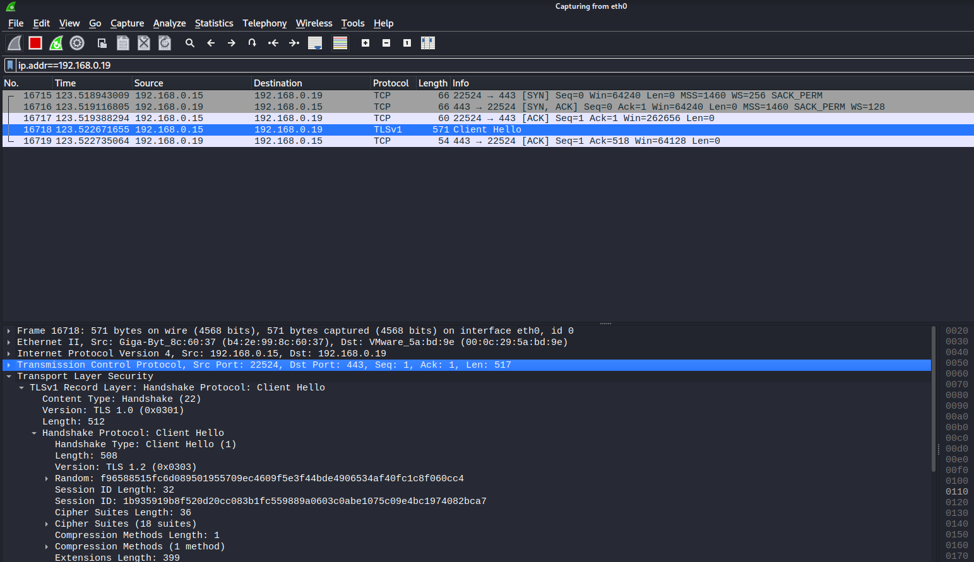This screenshot has height=562, width=974.
Task: Sort packets by the Protocol column
Action: pyautogui.click(x=393, y=83)
